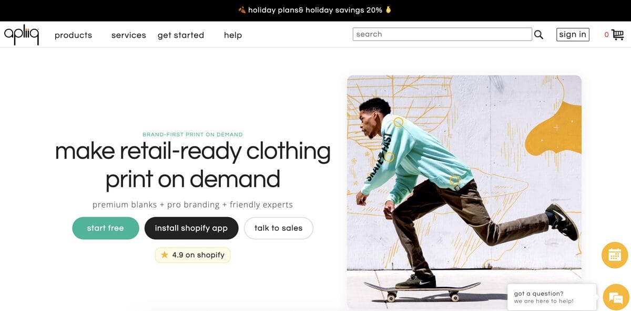631x311 pixels.
Task: Click the start free button
Action: (105, 228)
